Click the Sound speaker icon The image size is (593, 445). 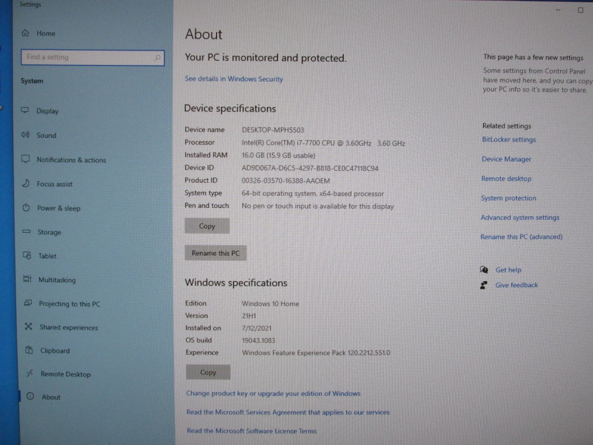(x=25, y=134)
